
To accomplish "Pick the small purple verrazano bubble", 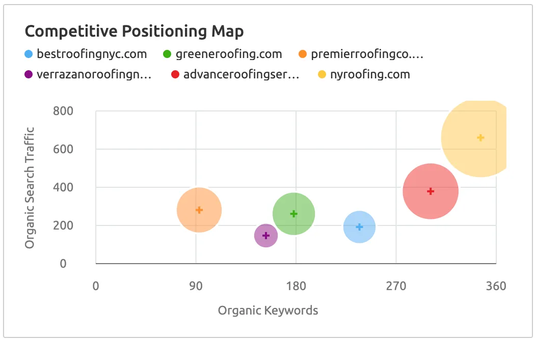I will tap(265, 235).
